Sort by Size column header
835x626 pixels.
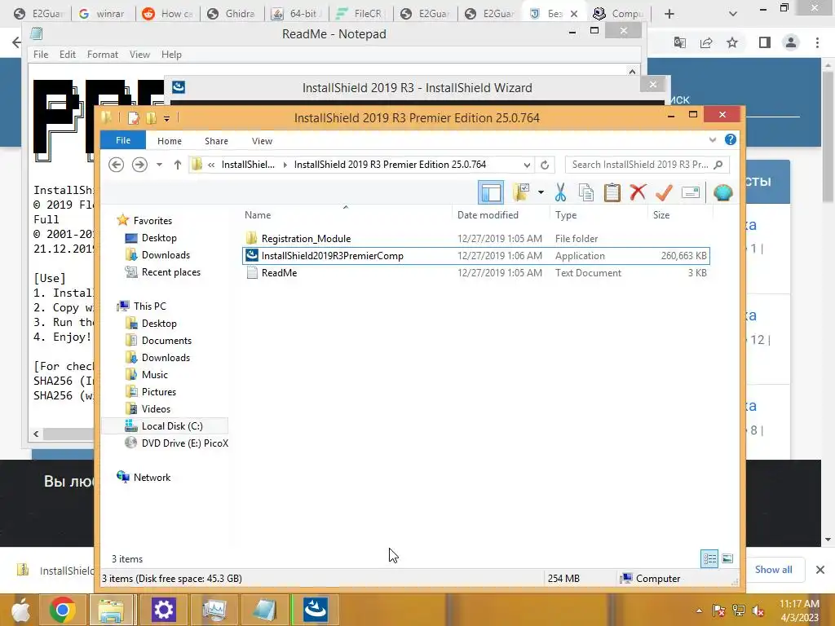(x=661, y=215)
